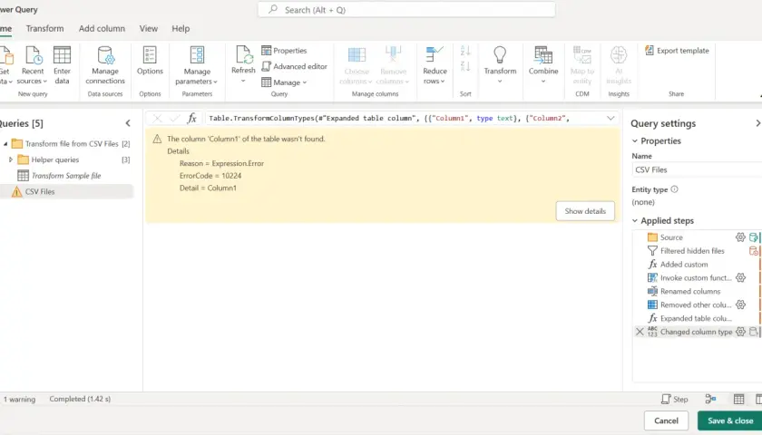Collapse the Applied steps section
Viewport: 762px width, 435px height.
(635, 220)
